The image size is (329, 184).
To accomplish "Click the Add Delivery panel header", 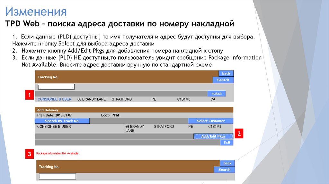I will [48, 110].
